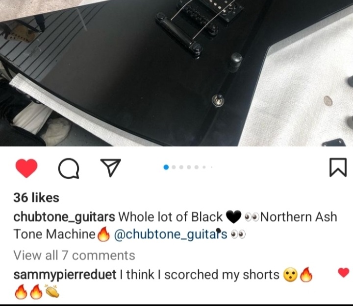Tap the @chubtone_guitars mention link
The height and width of the screenshot is (306, 353).
pyautogui.click(x=171, y=235)
